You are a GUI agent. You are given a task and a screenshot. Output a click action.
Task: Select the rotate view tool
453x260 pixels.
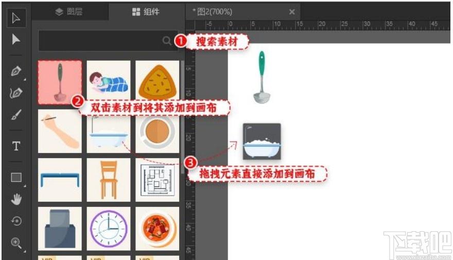tap(16, 221)
